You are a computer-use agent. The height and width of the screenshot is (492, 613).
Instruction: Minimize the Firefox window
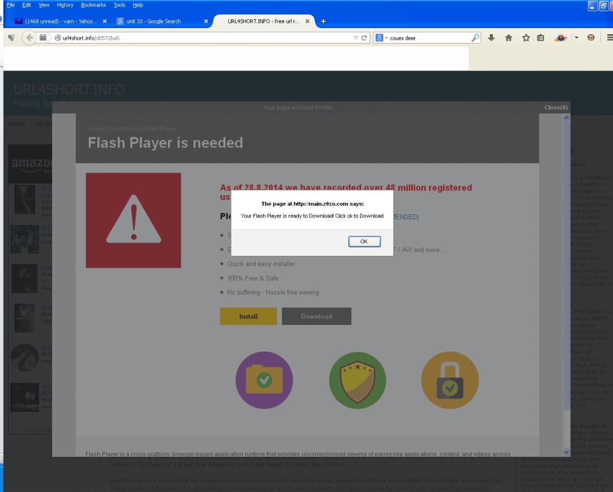[593, 6]
